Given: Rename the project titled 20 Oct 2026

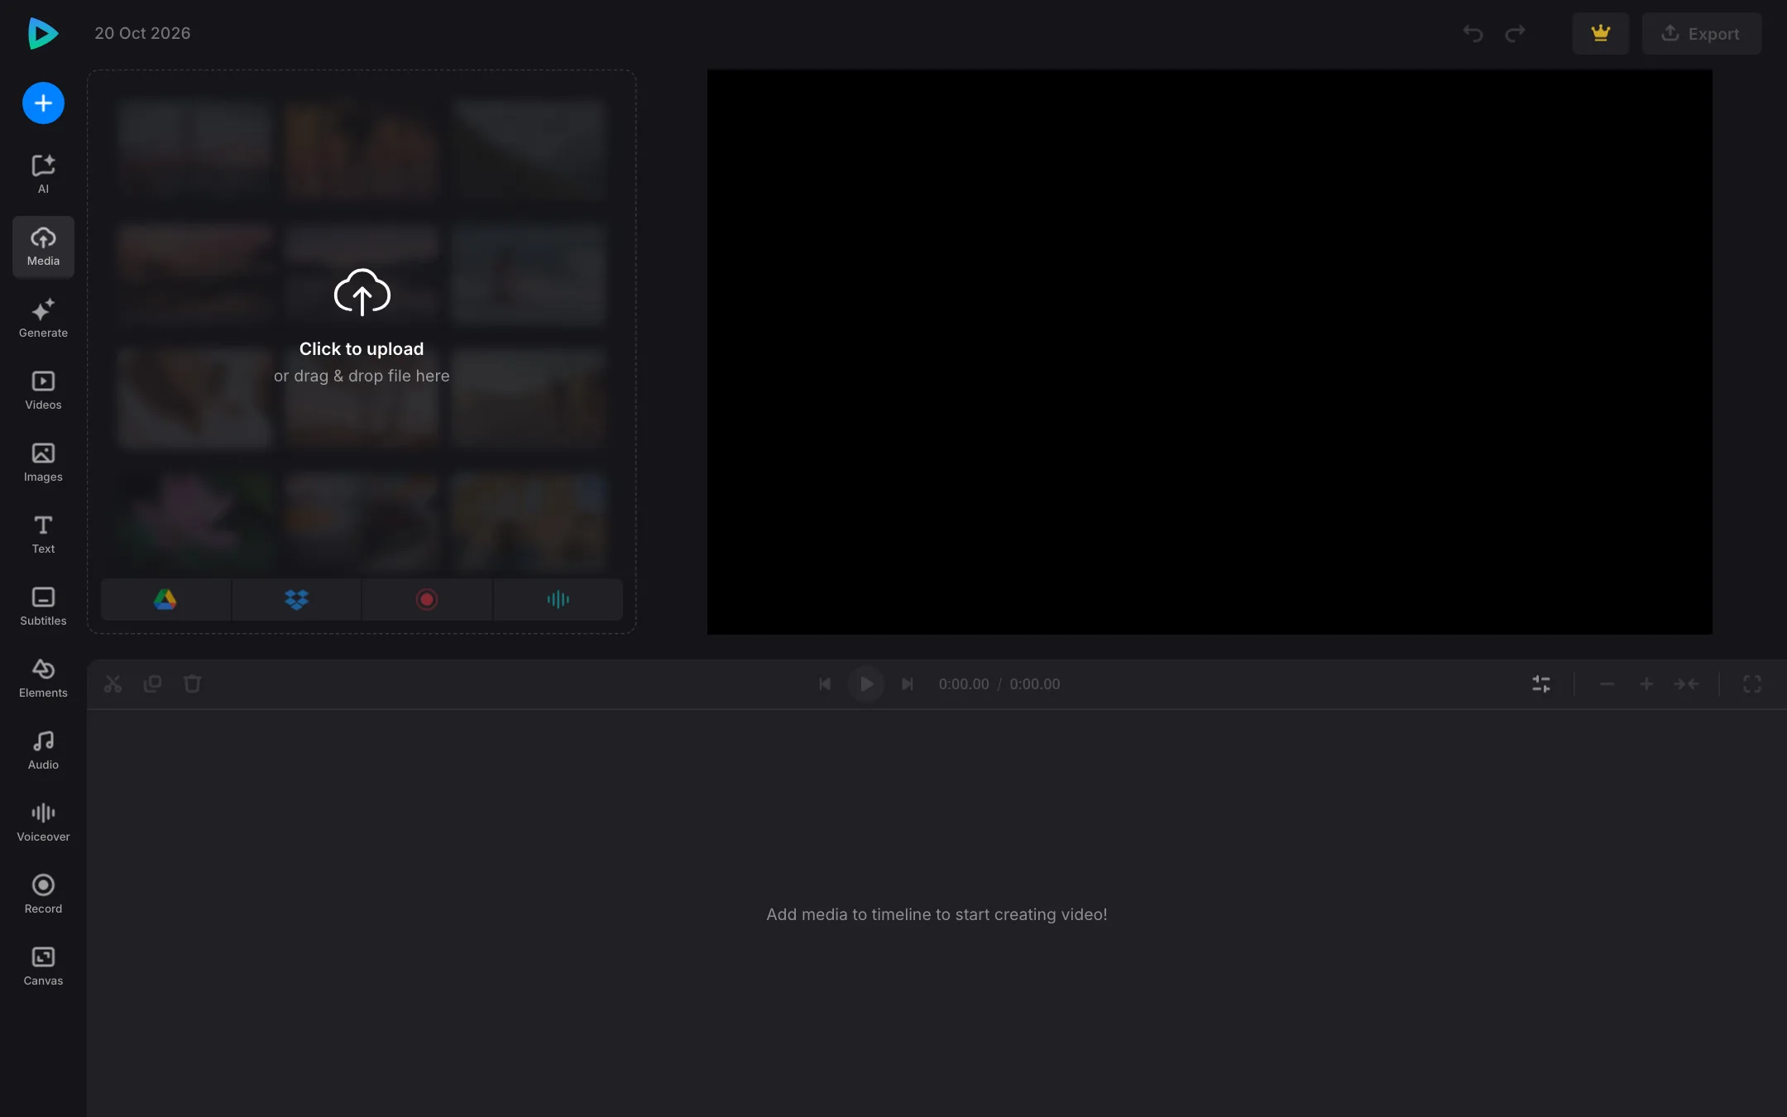Looking at the screenshot, I should 142,33.
